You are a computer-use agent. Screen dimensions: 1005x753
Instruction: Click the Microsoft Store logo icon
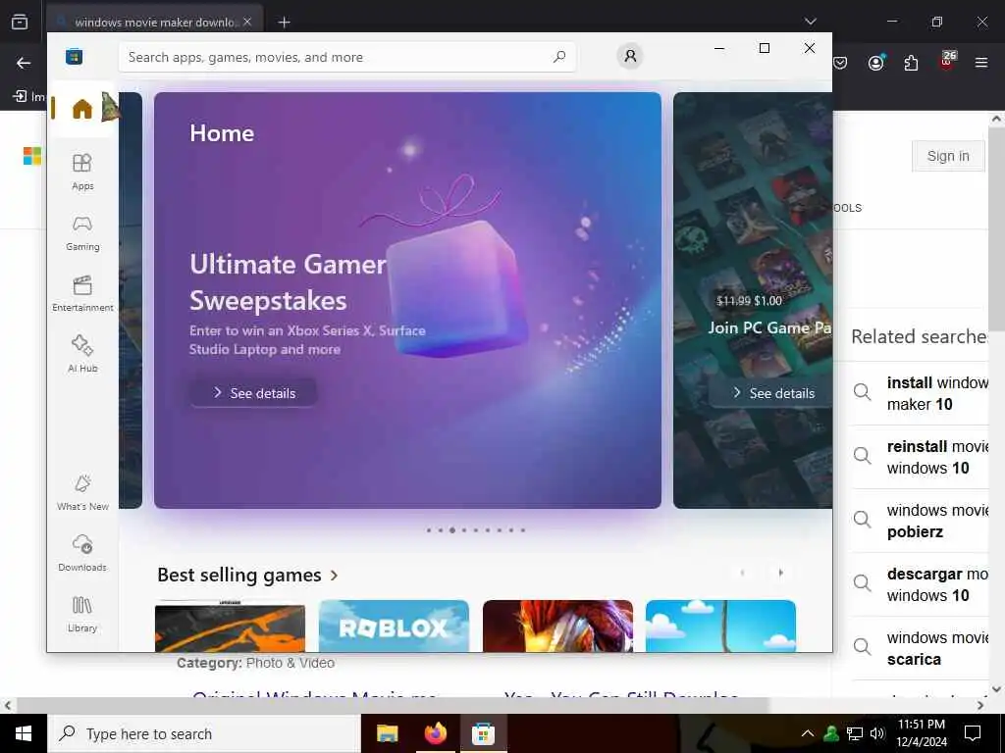tap(74, 56)
